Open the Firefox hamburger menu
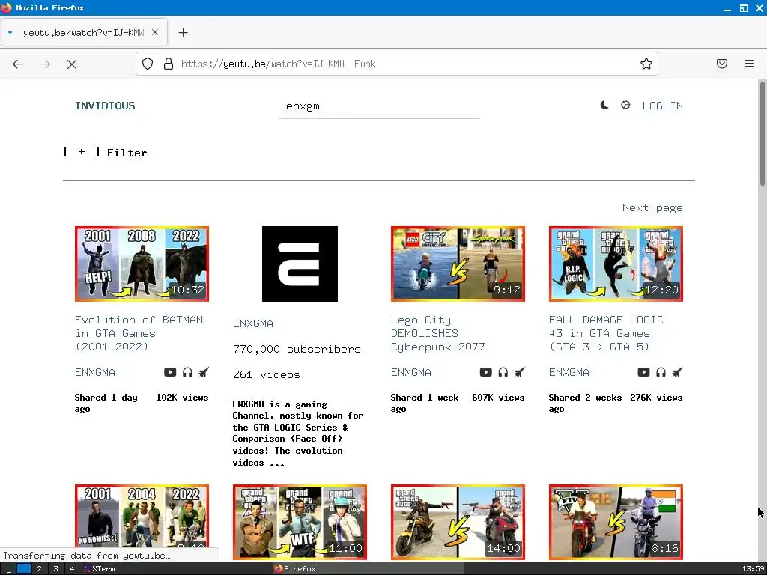Screen dimensions: 767x575 tap(749, 64)
